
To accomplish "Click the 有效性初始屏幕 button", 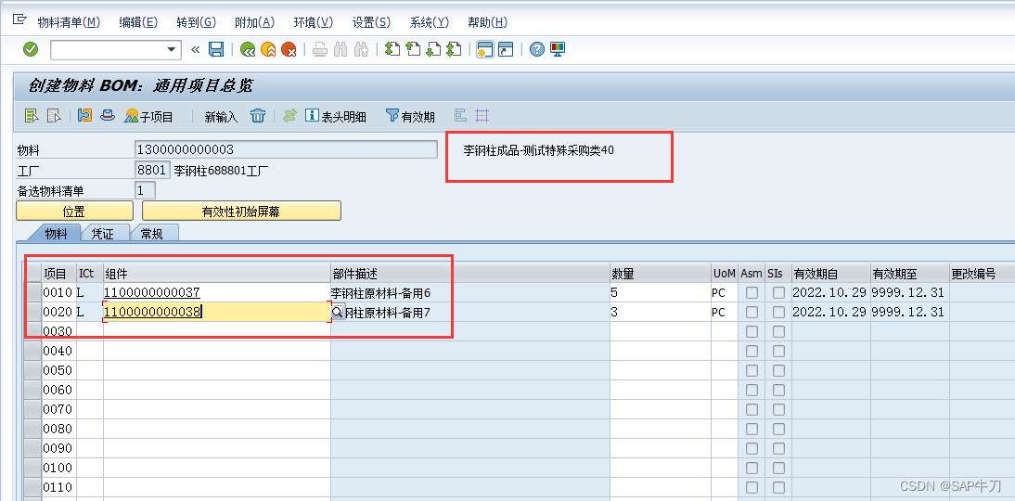I will click(241, 211).
